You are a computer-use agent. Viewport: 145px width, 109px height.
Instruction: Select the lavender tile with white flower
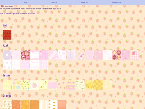tap(7, 55)
